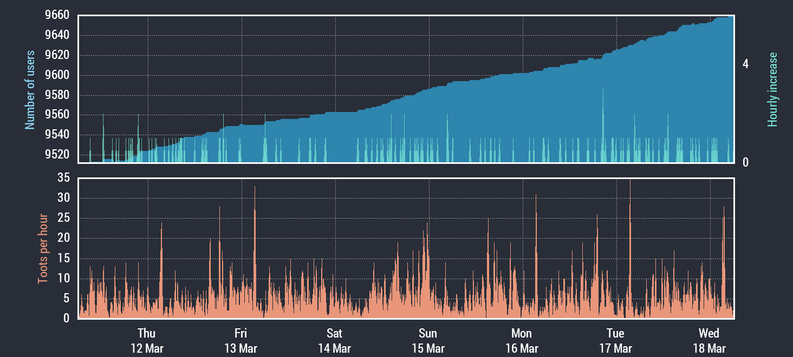The height and width of the screenshot is (357, 793).
Task: Select the 'Thu 12 Mar' date label
Action: [147, 340]
